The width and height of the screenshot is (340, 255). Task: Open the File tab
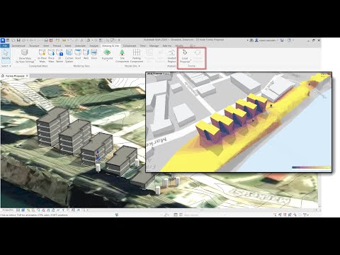point(5,45)
